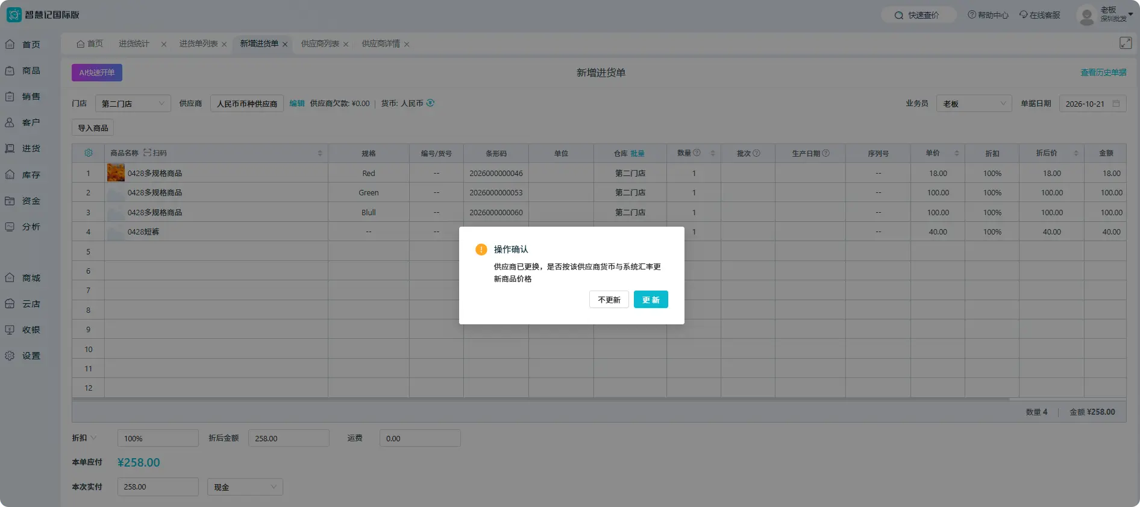Open 商城 sidebar section

23,278
